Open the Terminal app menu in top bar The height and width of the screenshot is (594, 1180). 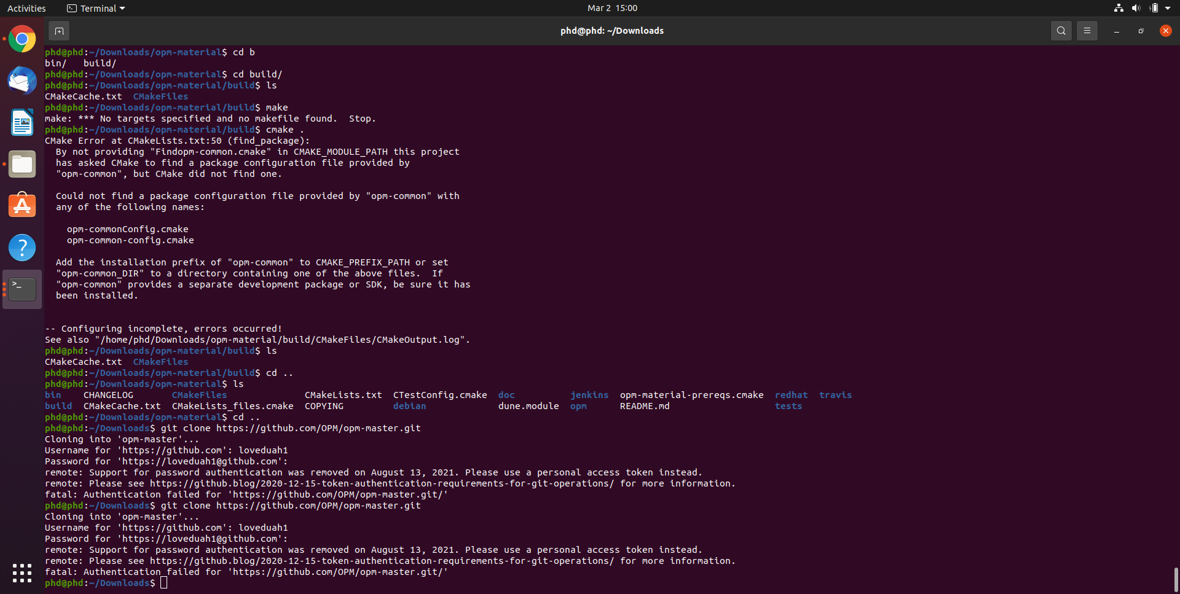point(95,8)
